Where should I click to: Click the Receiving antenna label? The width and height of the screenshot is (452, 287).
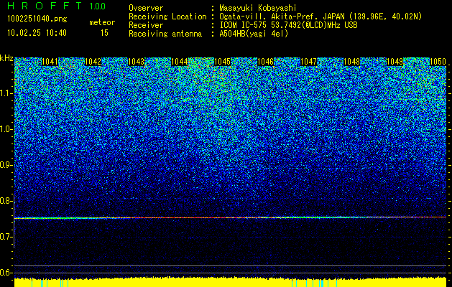click(x=165, y=34)
